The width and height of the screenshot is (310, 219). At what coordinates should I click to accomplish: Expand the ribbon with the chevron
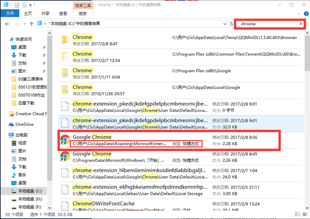(299, 14)
